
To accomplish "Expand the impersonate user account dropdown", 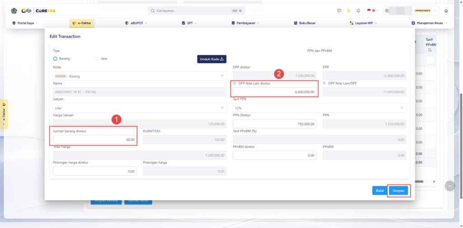I will click(x=435, y=11).
